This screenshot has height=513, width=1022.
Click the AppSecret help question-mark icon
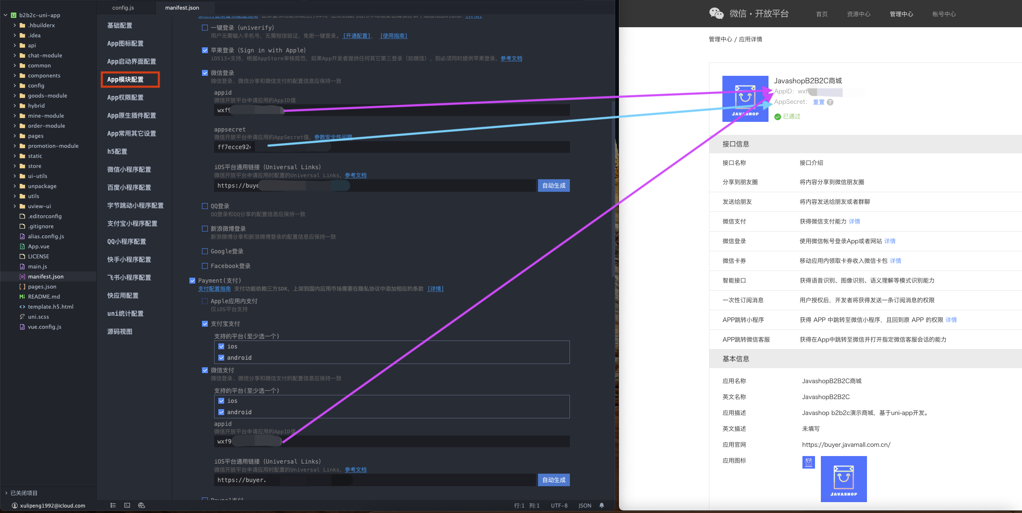point(830,102)
